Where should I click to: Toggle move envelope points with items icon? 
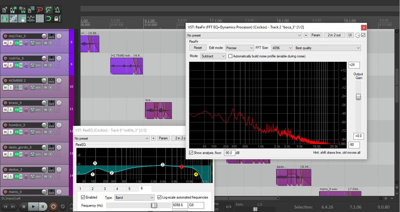click(x=31, y=18)
